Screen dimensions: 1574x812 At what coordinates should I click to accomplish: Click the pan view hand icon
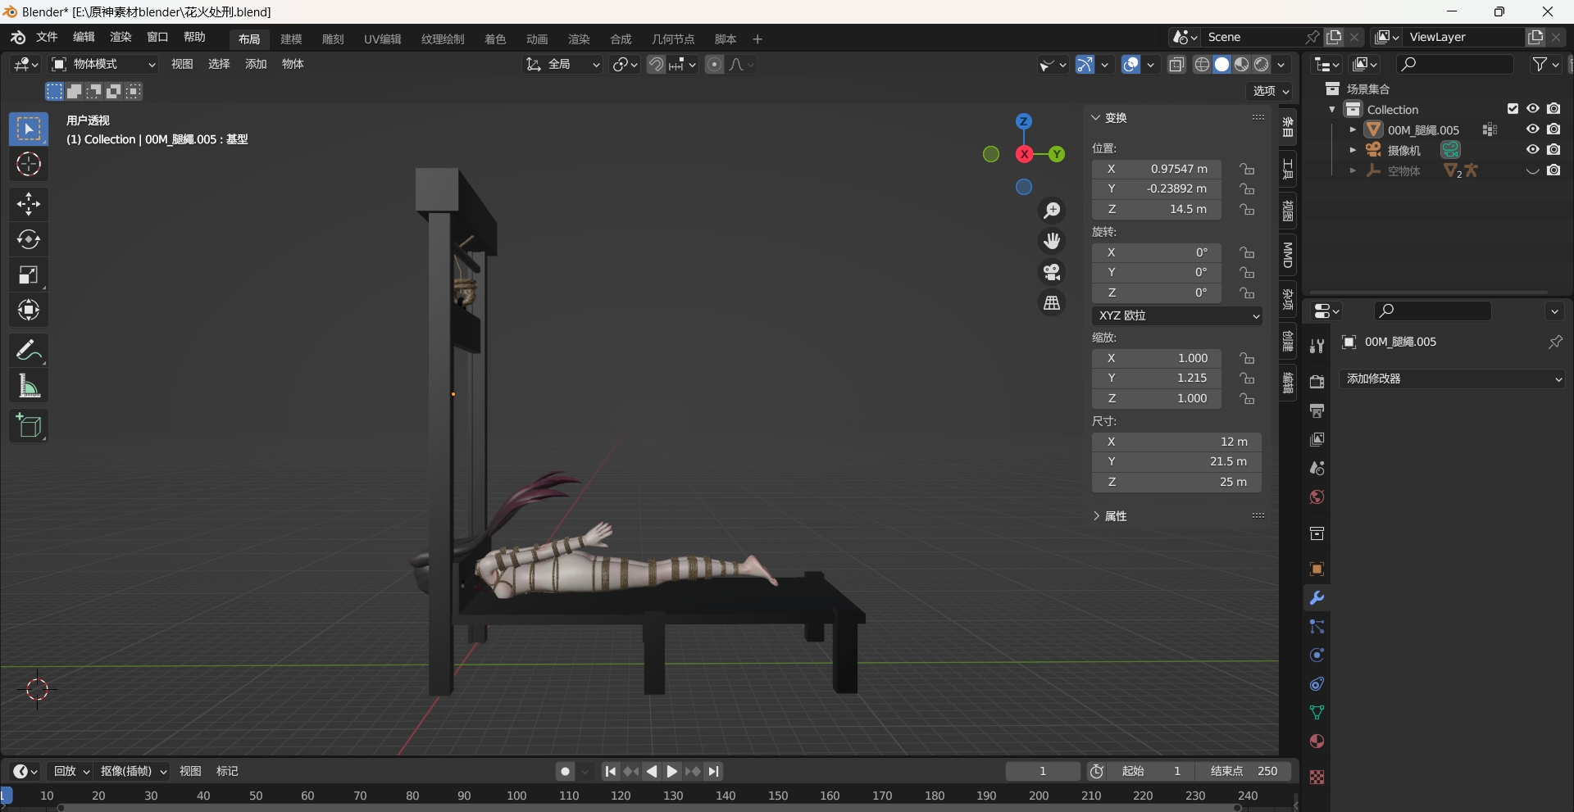(x=1052, y=241)
